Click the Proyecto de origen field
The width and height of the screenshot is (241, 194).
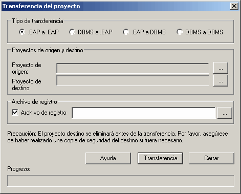pyautogui.click(x=133, y=68)
